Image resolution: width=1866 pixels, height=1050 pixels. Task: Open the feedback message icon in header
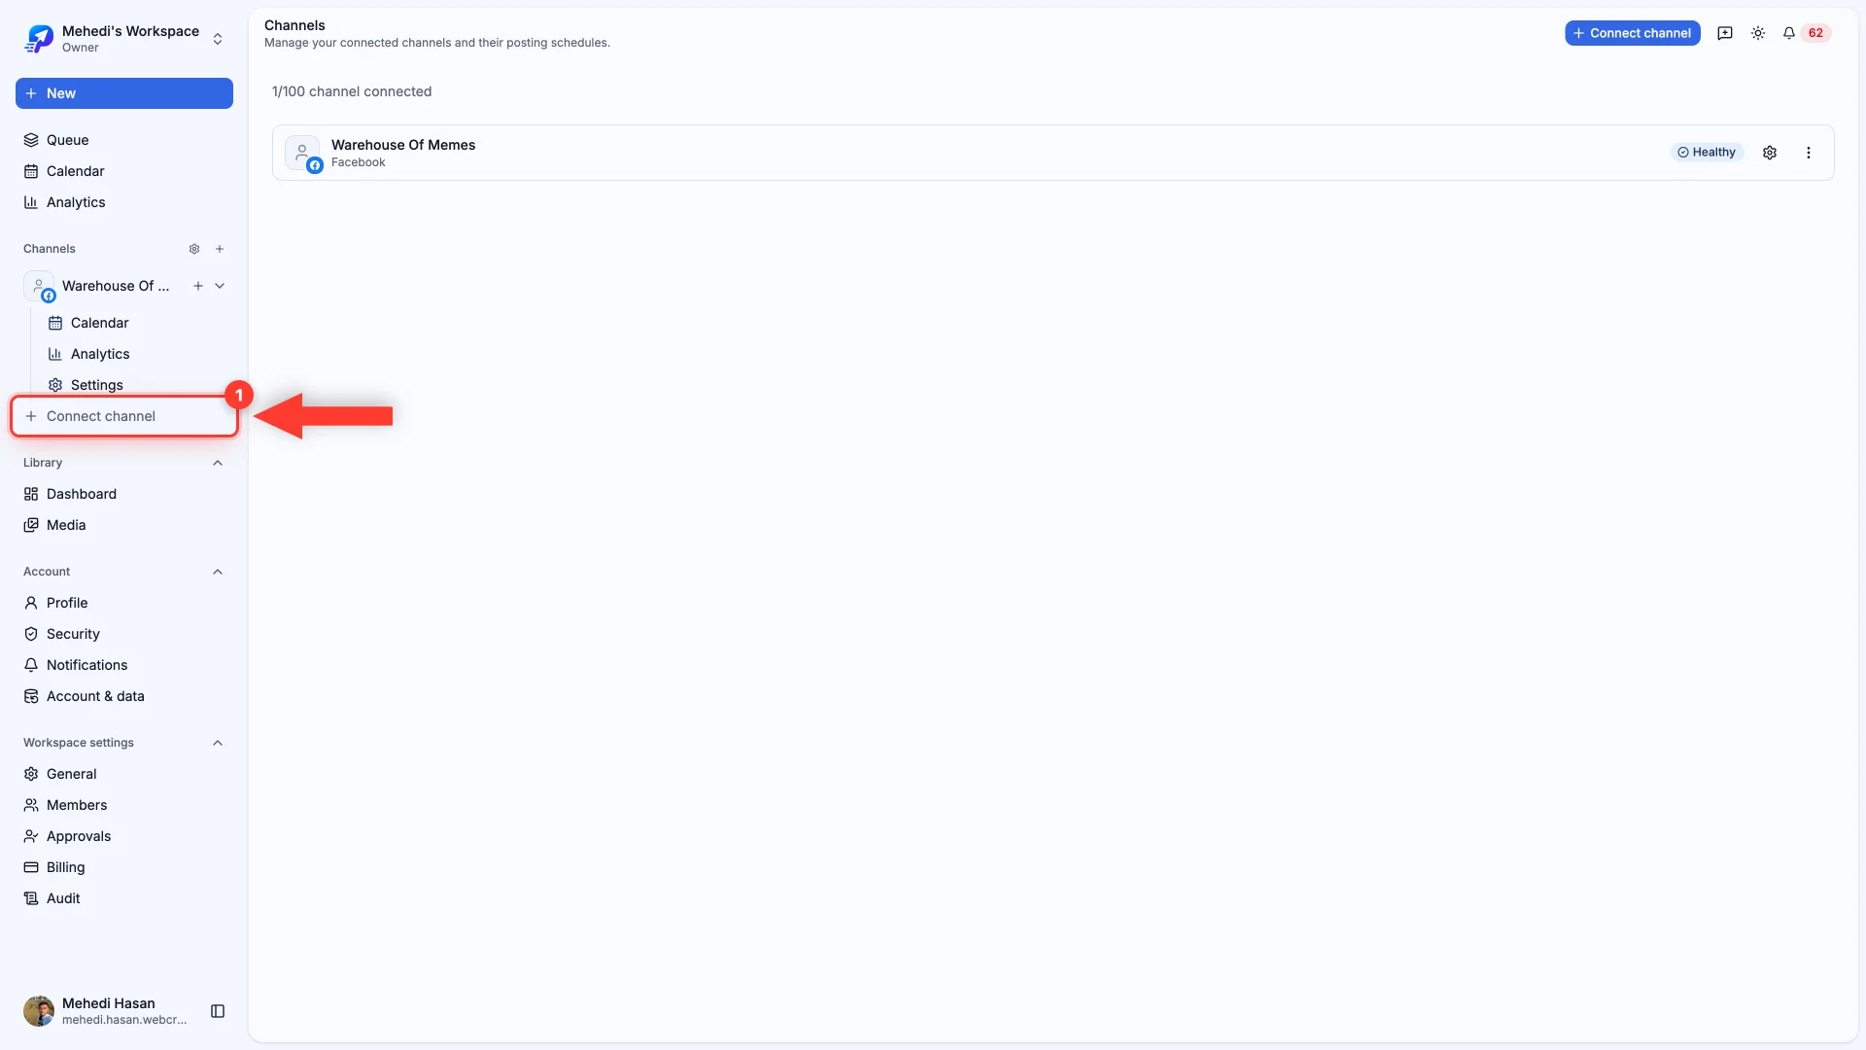[1725, 33]
